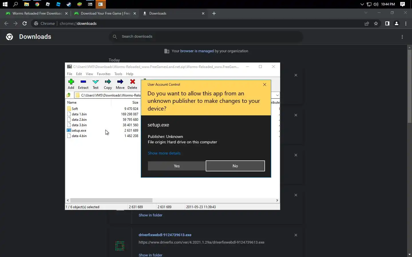Run the Test tool in 7-Zip

(x=96, y=84)
